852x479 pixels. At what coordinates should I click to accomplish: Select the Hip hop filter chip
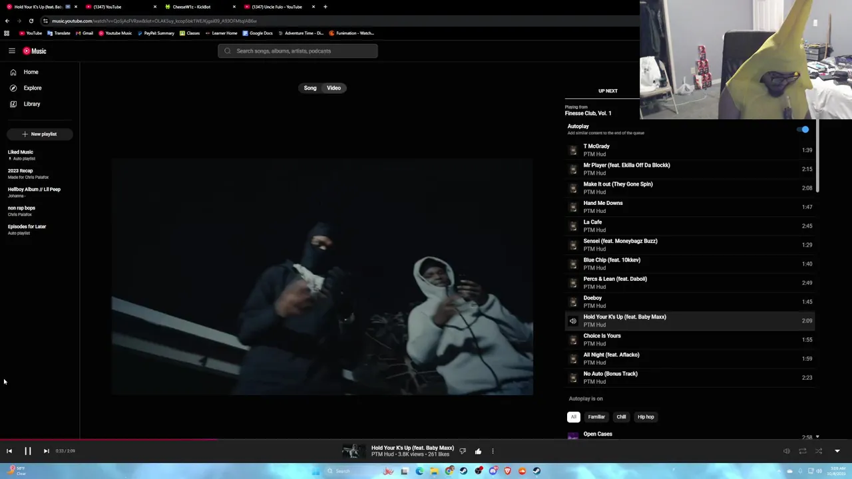[646, 417]
